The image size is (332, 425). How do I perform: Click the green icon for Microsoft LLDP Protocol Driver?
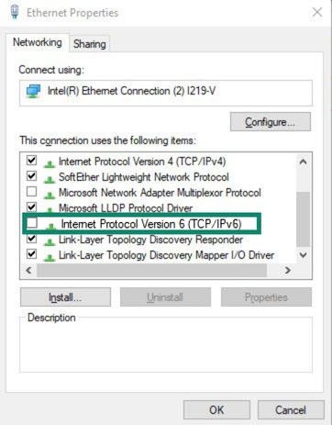[x=50, y=209]
